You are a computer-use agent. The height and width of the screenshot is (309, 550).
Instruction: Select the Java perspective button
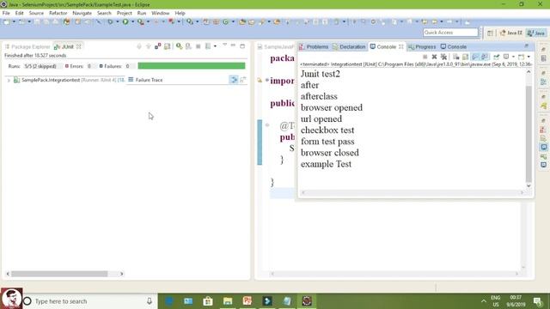[x=536, y=33]
